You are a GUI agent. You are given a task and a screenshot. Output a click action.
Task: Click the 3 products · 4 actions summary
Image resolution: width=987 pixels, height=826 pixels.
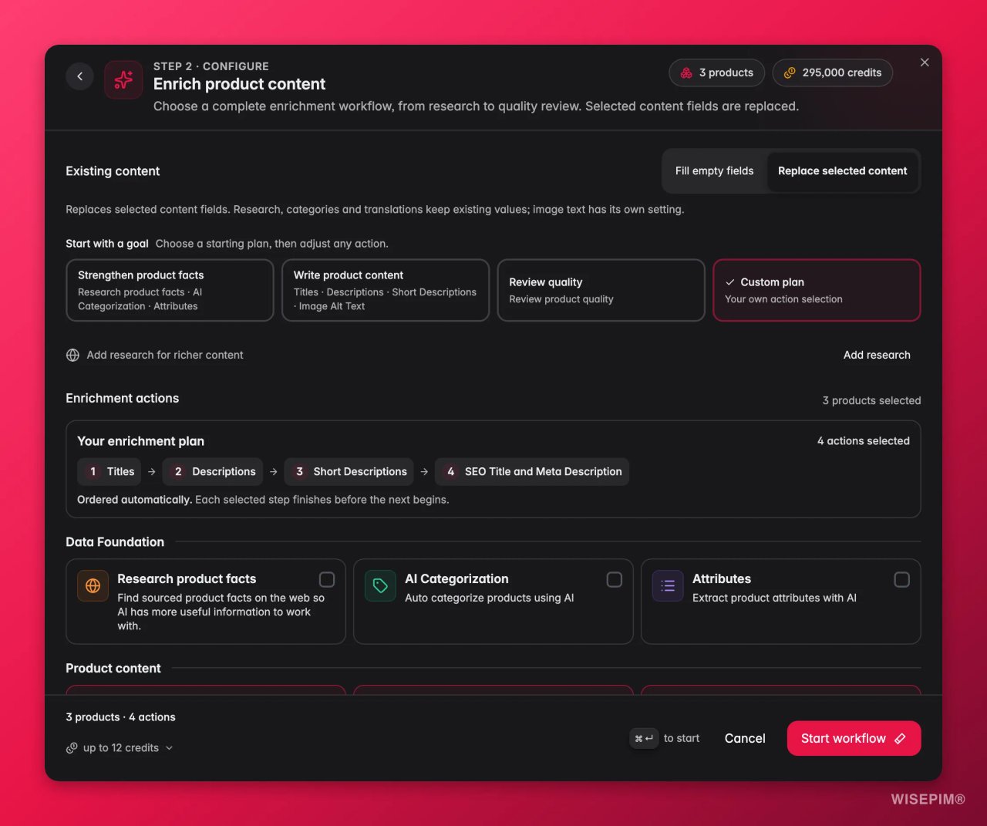(x=120, y=717)
